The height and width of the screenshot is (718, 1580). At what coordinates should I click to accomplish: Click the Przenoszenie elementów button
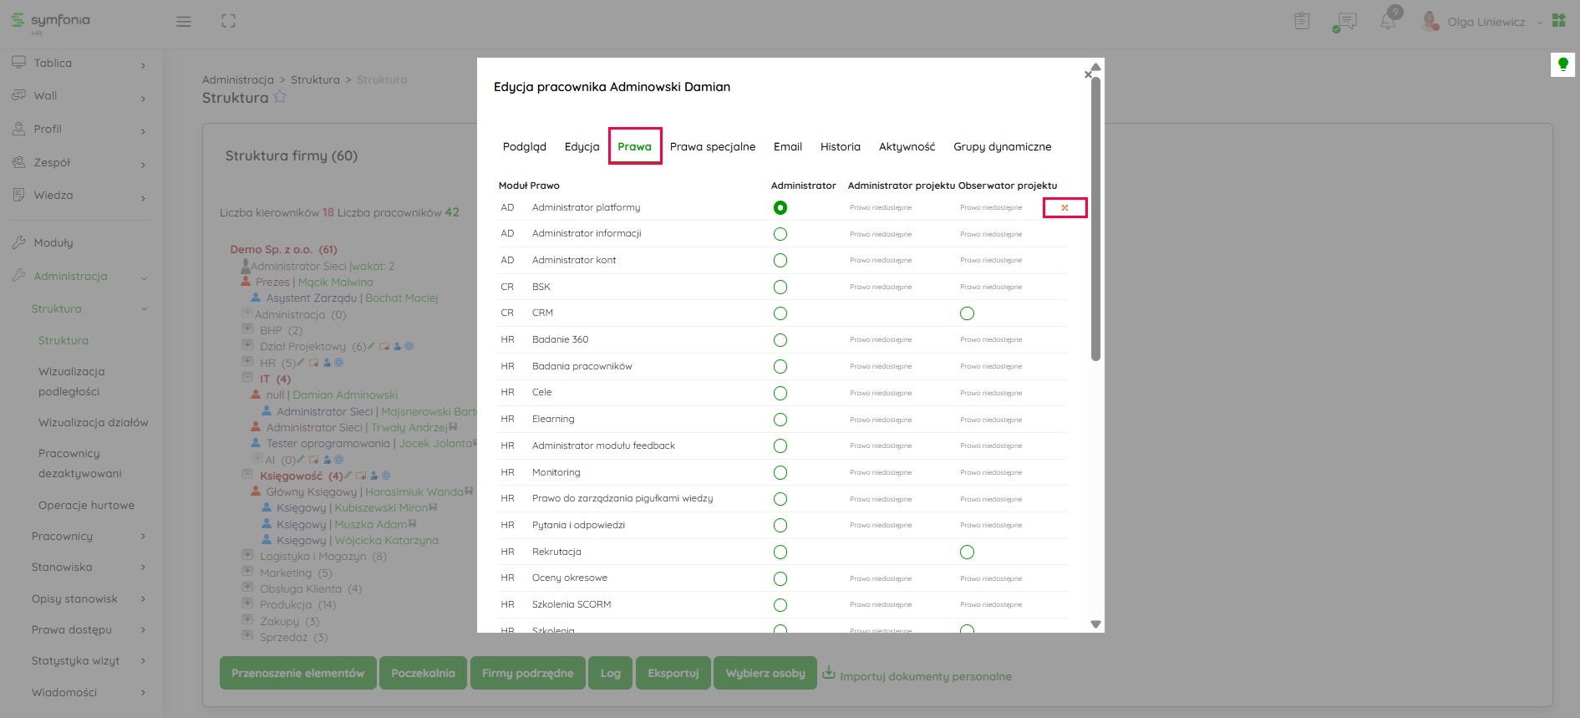(297, 673)
